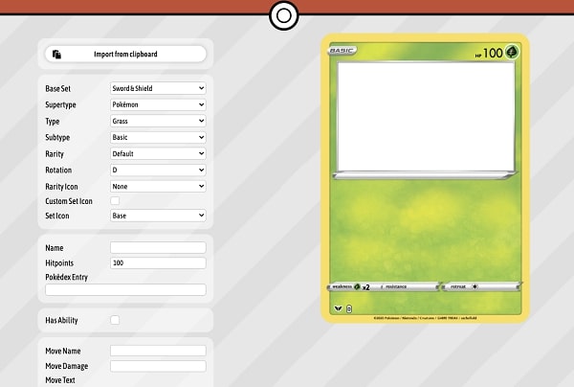
Task: Click the x2 weakness multiplier on card
Action: click(x=365, y=287)
